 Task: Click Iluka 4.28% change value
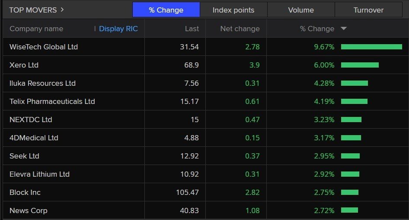[x=324, y=83]
